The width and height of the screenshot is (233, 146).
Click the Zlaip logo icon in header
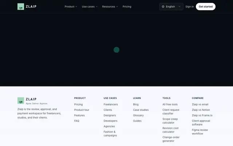21,7
